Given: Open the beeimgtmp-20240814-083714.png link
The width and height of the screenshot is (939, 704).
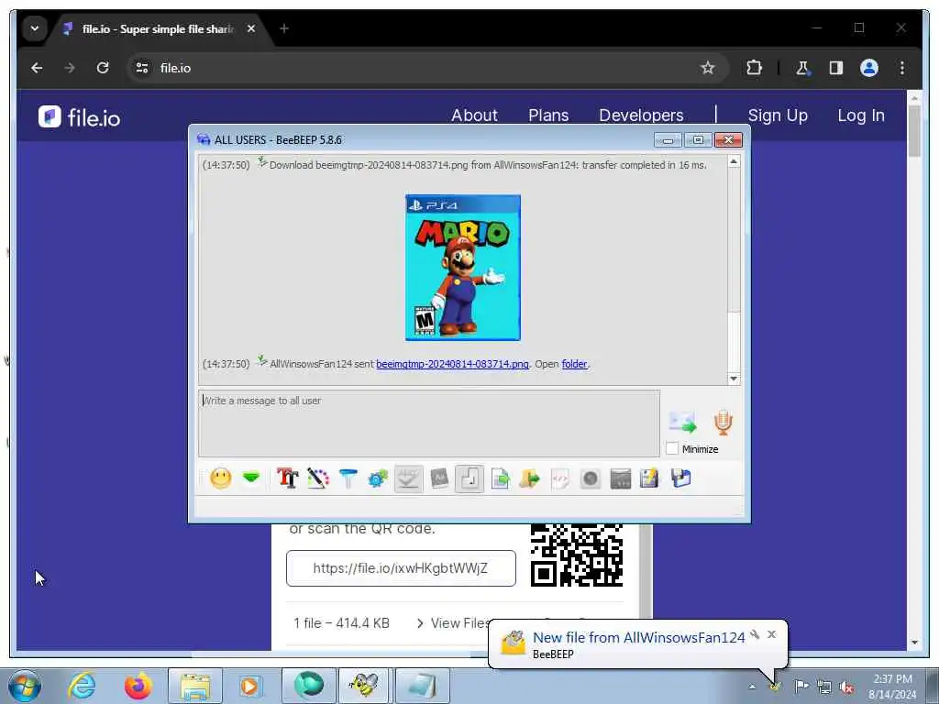Looking at the screenshot, I should click(452, 364).
